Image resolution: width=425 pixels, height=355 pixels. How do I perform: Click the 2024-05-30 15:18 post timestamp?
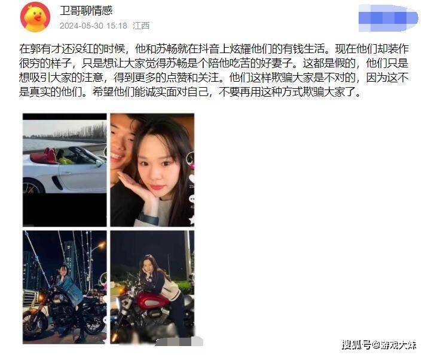click(x=93, y=26)
